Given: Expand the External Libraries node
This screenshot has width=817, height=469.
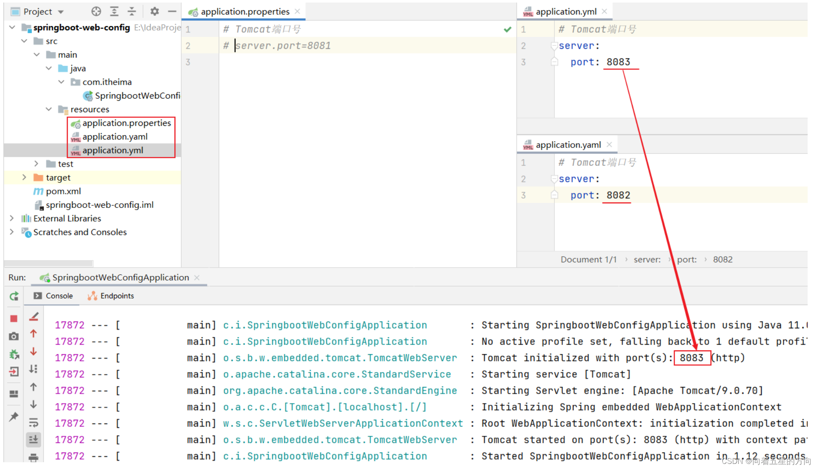Looking at the screenshot, I should click(11, 218).
